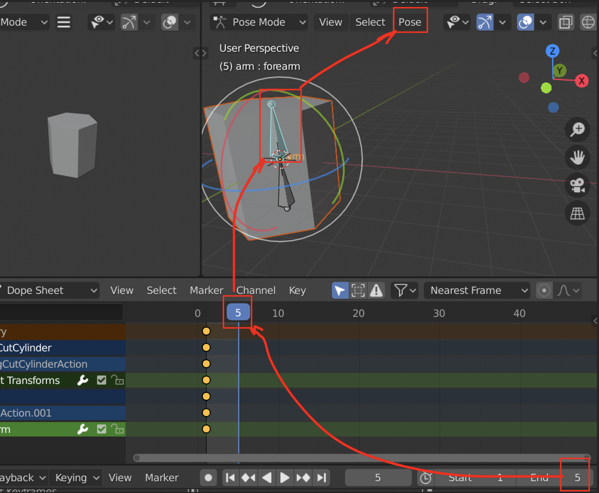Switch orthographic/perspective grid icon

[577, 214]
